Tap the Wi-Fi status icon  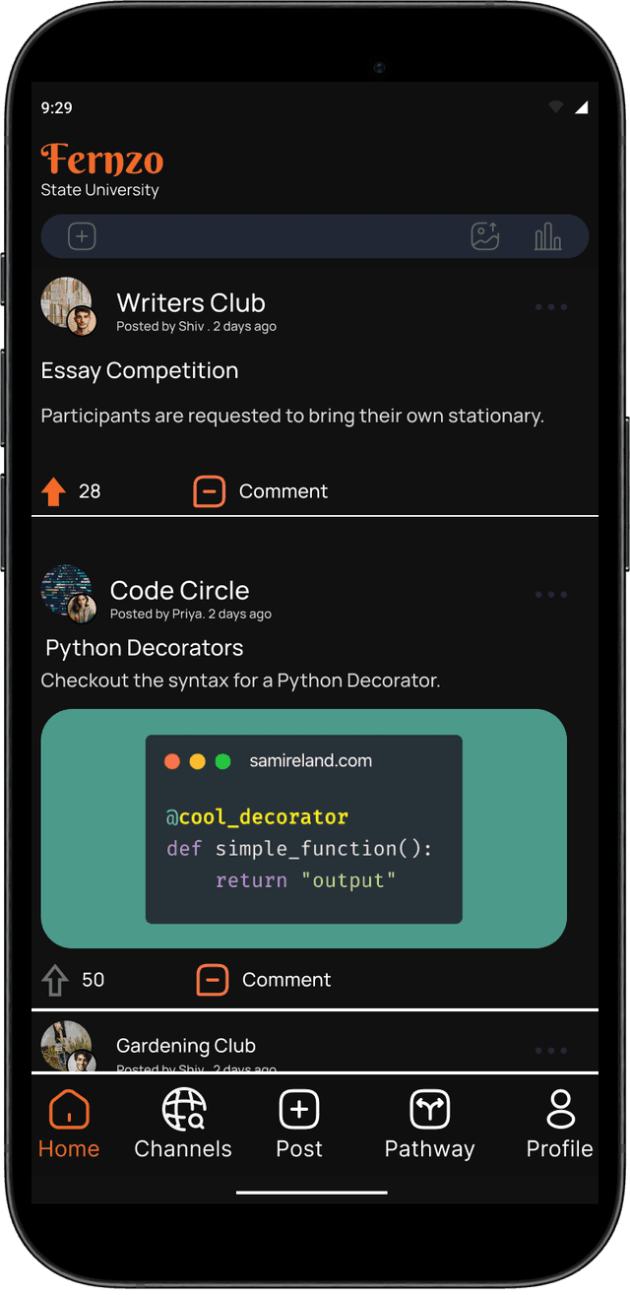coord(556,107)
